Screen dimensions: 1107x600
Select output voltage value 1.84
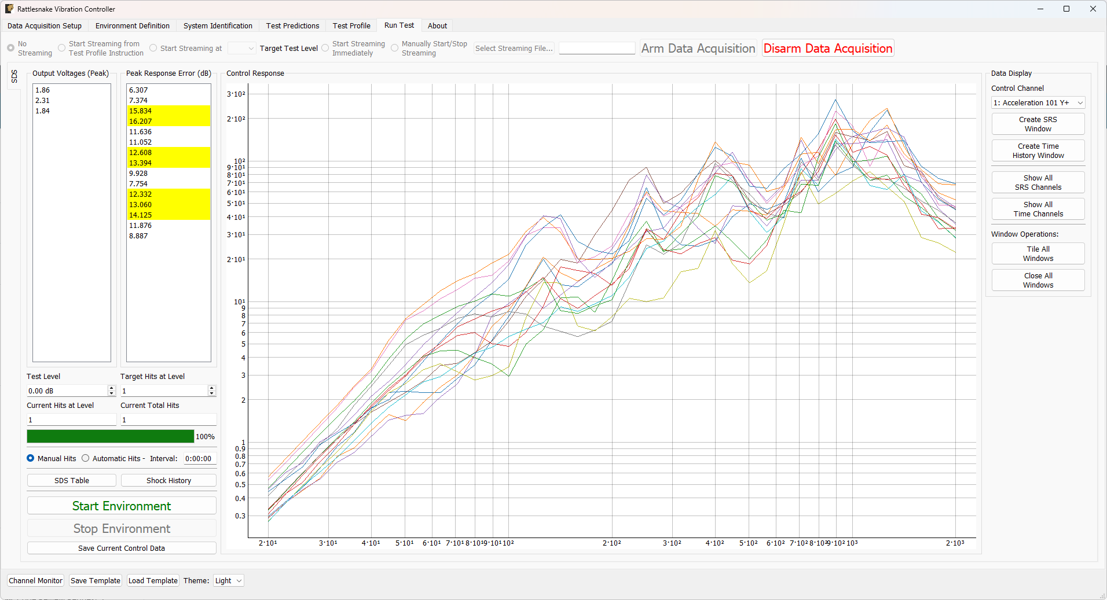[72, 111]
